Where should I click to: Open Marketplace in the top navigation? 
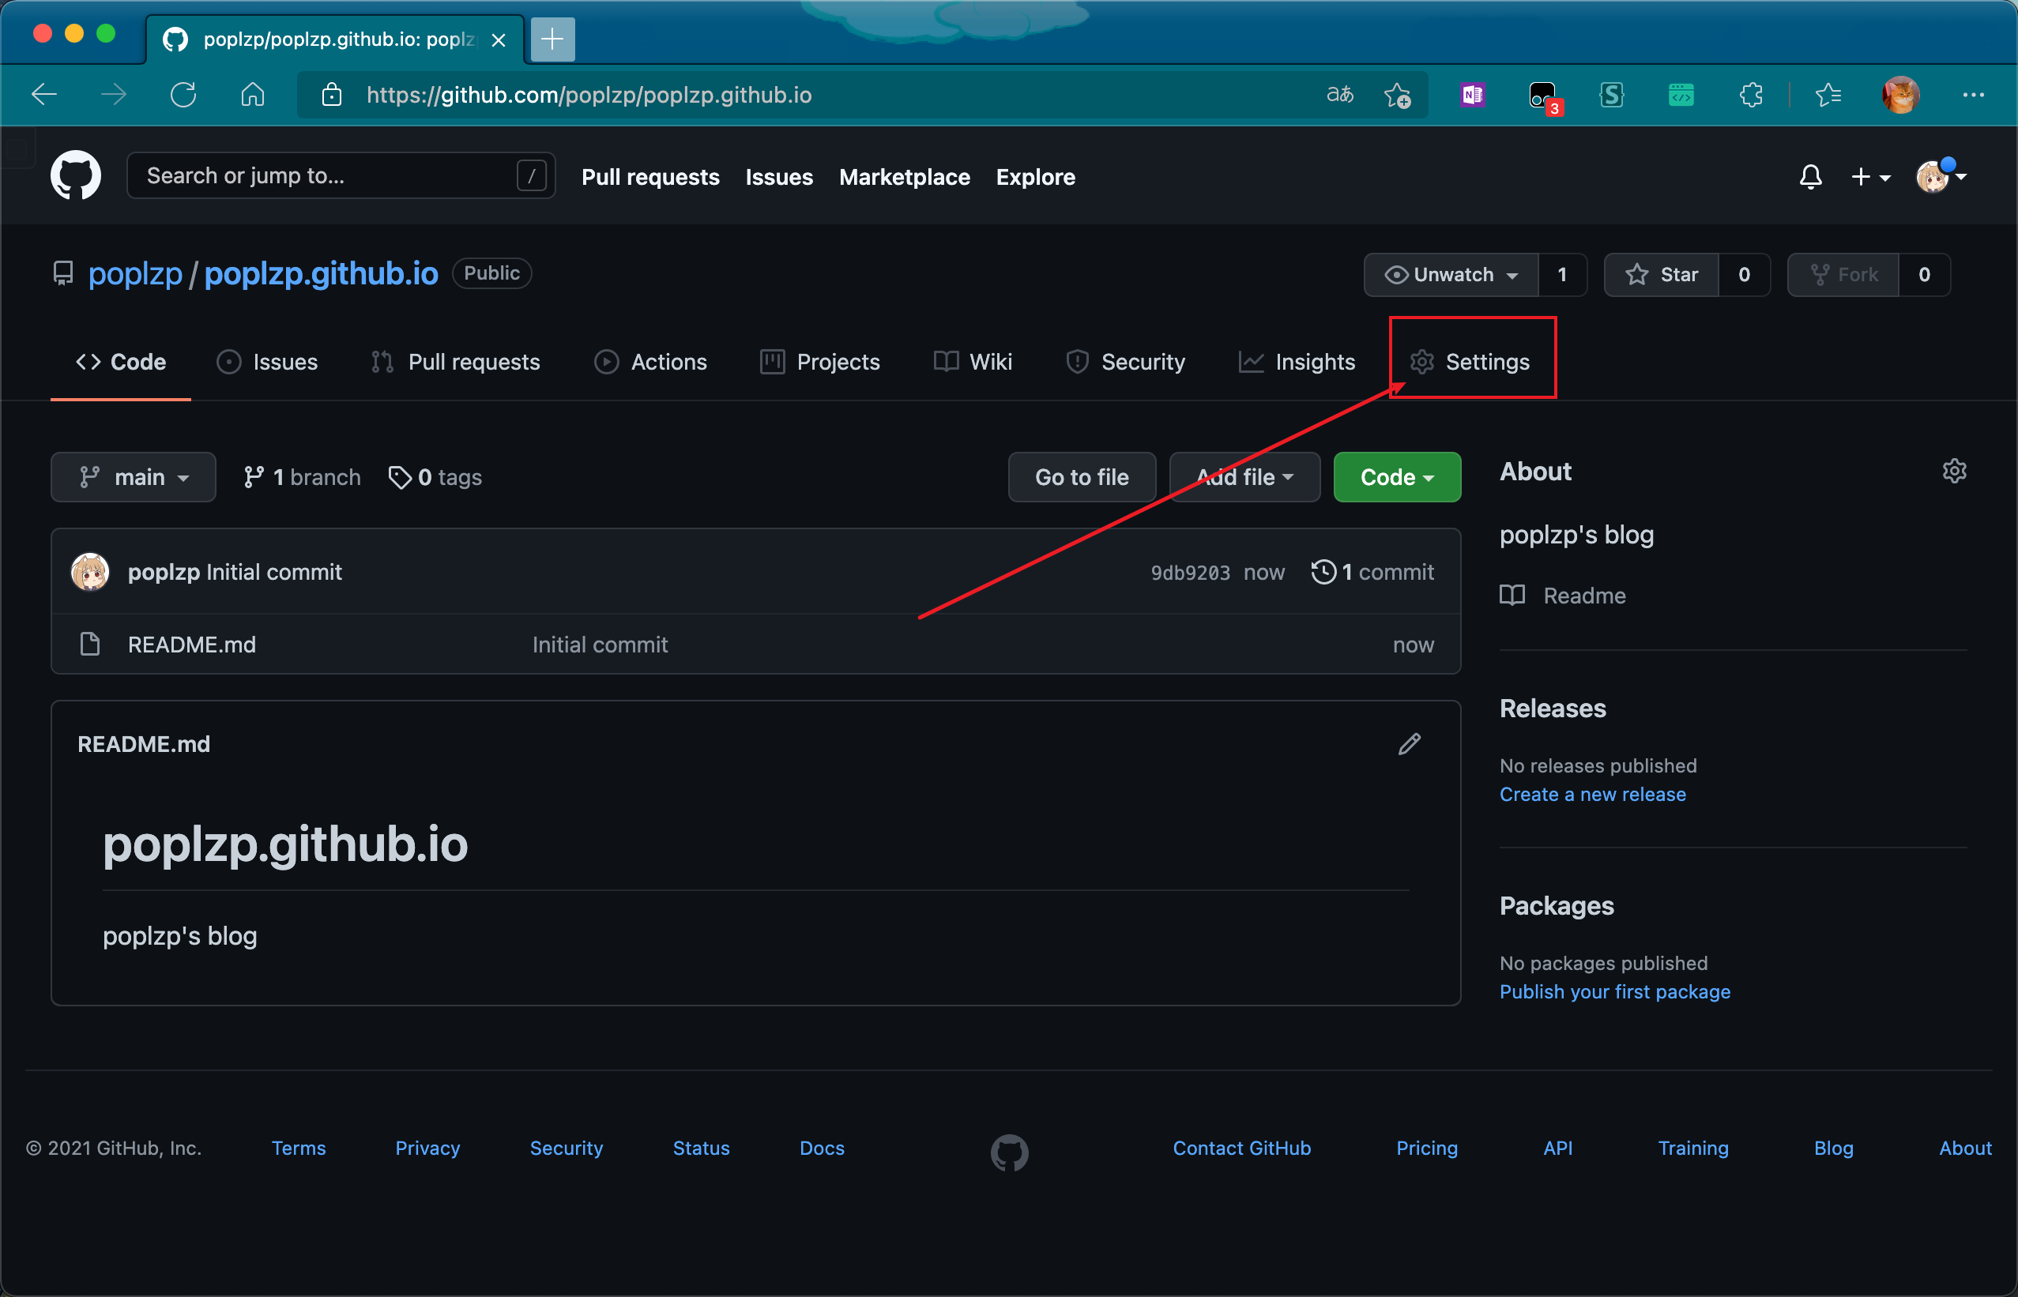click(905, 177)
